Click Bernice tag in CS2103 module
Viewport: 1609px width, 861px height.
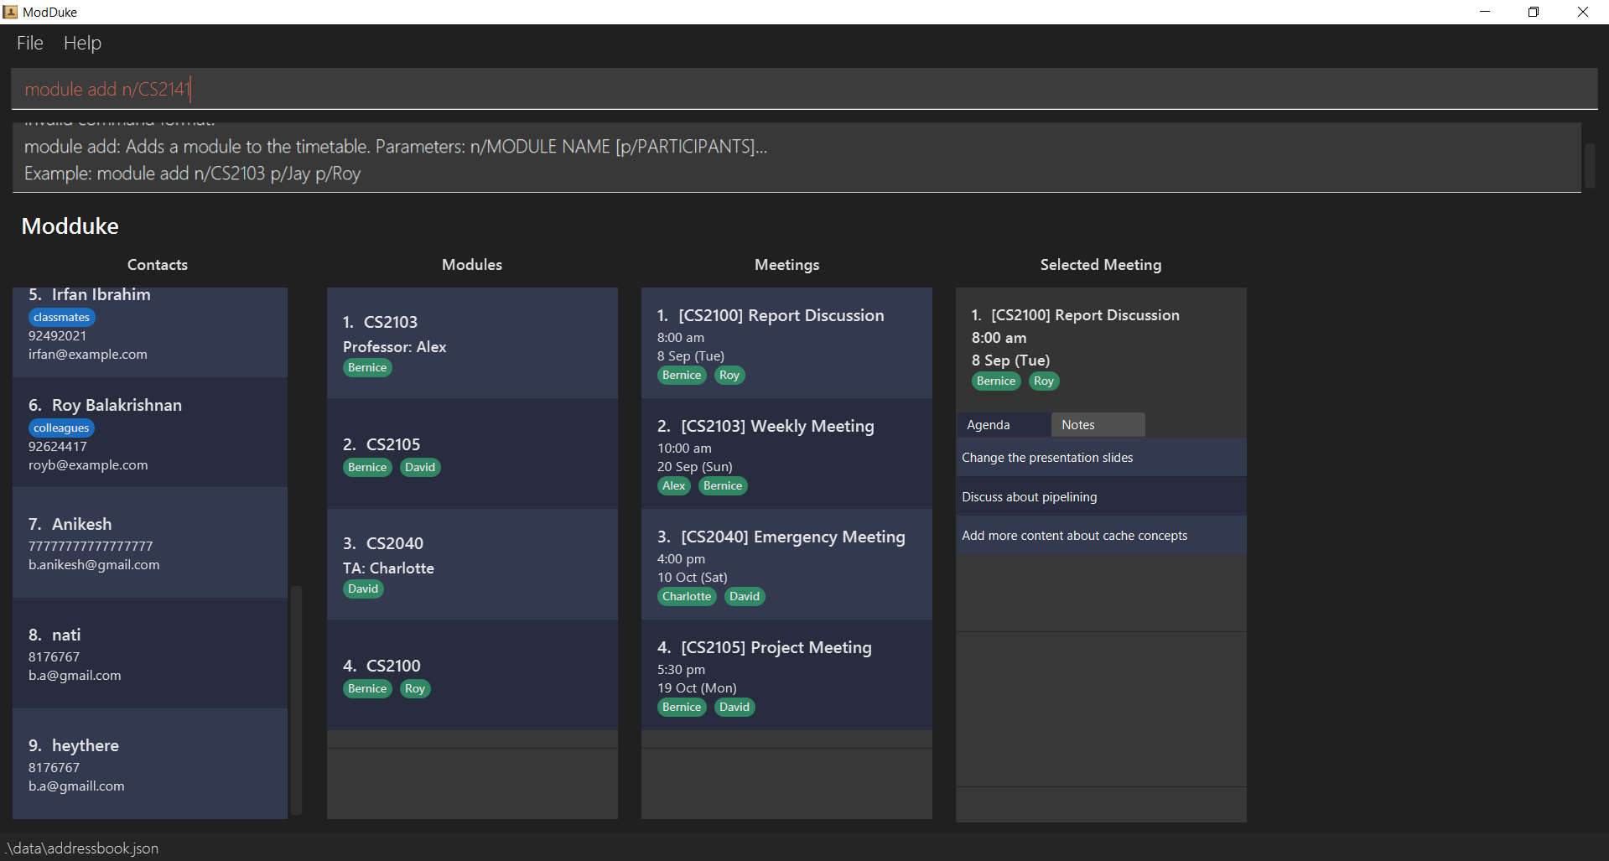pos(367,368)
